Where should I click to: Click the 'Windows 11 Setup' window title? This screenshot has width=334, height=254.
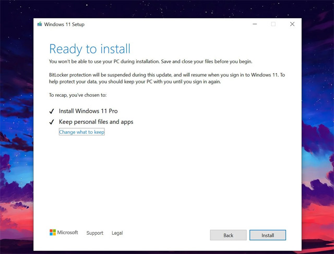point(64,25)
